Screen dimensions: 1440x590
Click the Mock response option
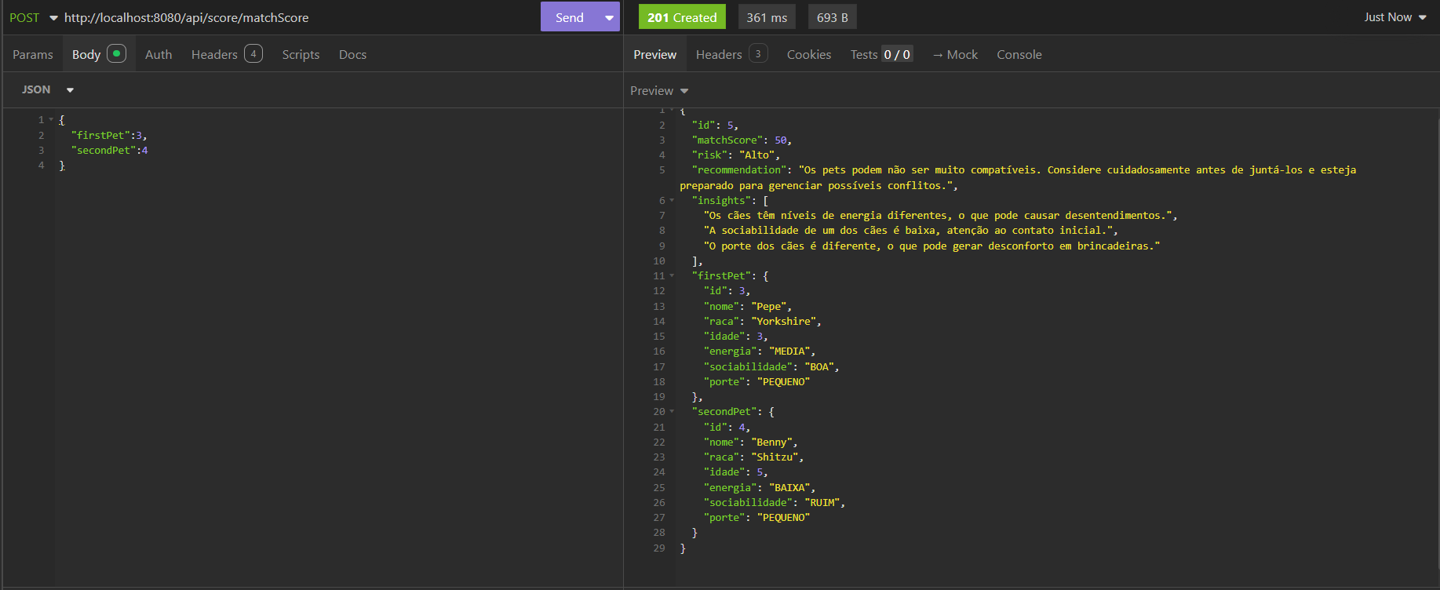pyautogui.click(x=955, y=54)
